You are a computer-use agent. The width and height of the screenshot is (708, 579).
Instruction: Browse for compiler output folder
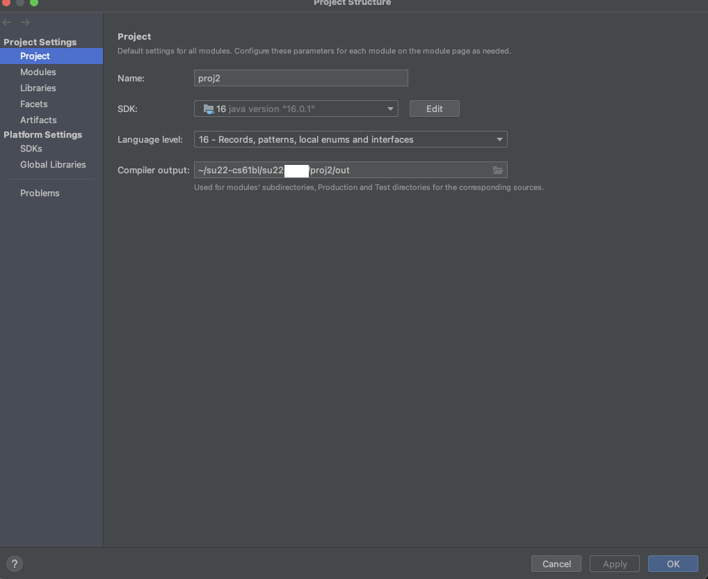(x=498, y=170)
